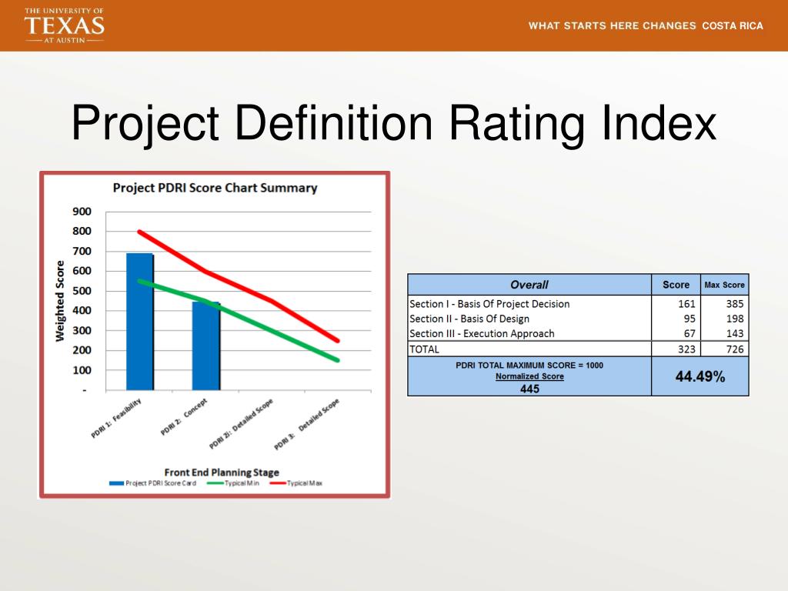The height and width of the screenshot is (591, 788).
Task: Click the 100 value on the y-axis
Action: [82, 370]
